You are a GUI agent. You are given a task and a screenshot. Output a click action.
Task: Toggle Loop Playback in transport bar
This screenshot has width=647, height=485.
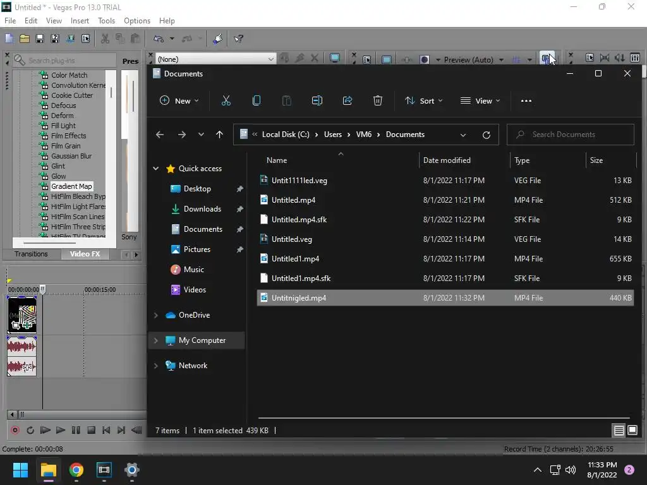(x=30, y=430)
